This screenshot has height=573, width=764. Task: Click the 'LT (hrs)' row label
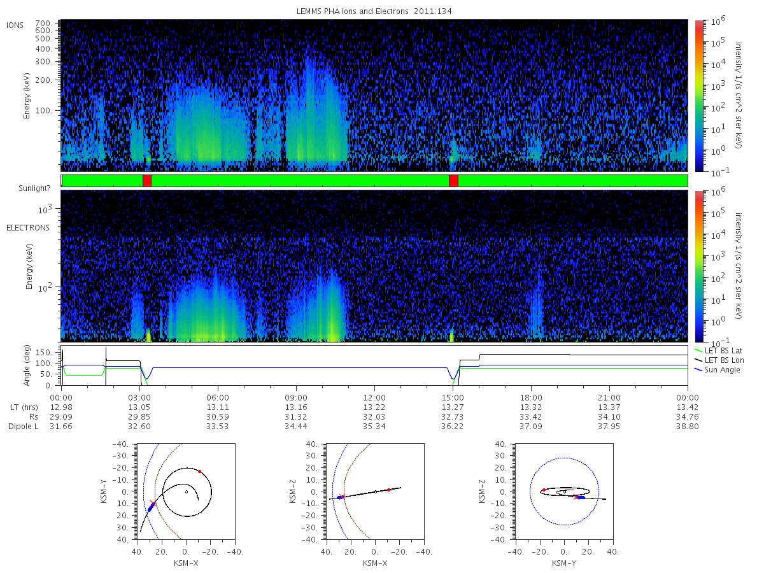click(23, 407)
